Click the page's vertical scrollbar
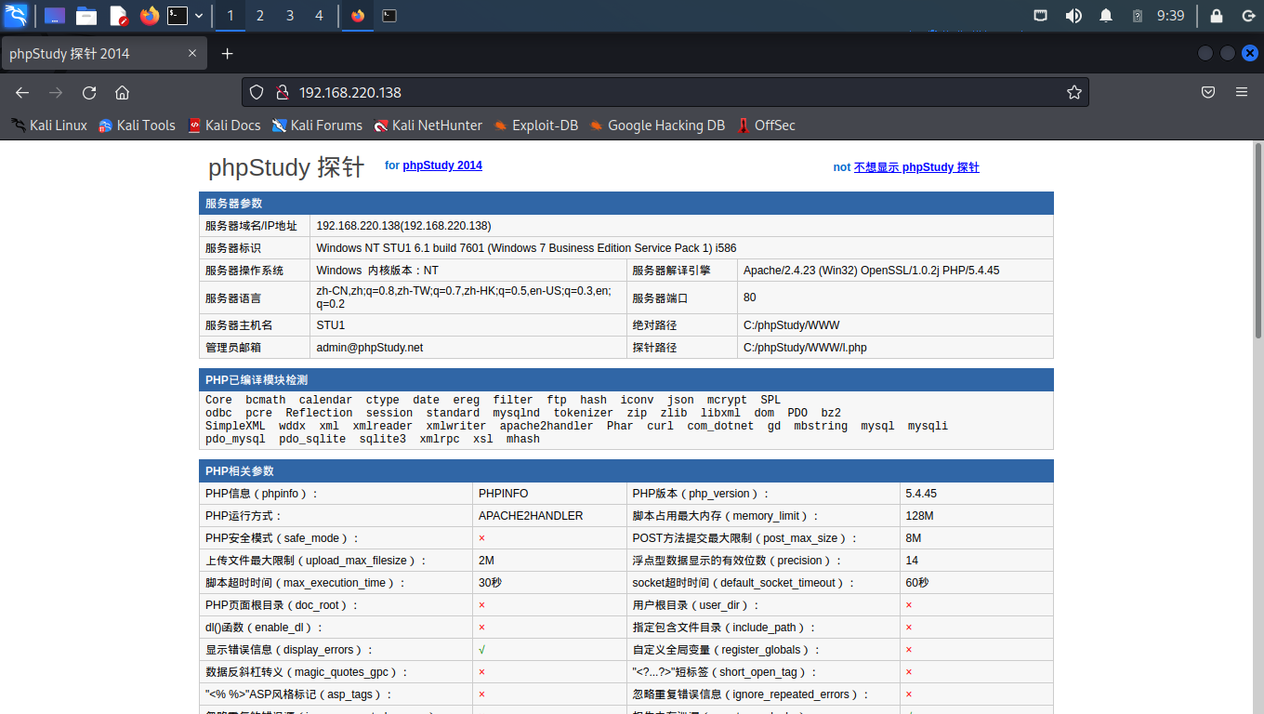 tap(1258, 240)
